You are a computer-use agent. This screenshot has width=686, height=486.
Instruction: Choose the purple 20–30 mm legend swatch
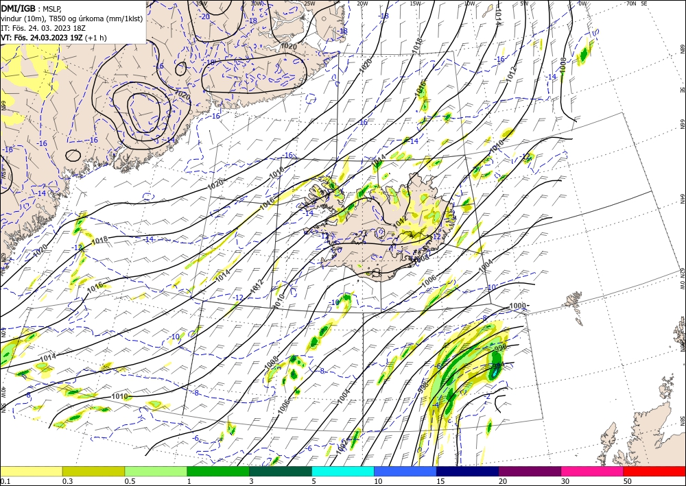tap(530, 471)
